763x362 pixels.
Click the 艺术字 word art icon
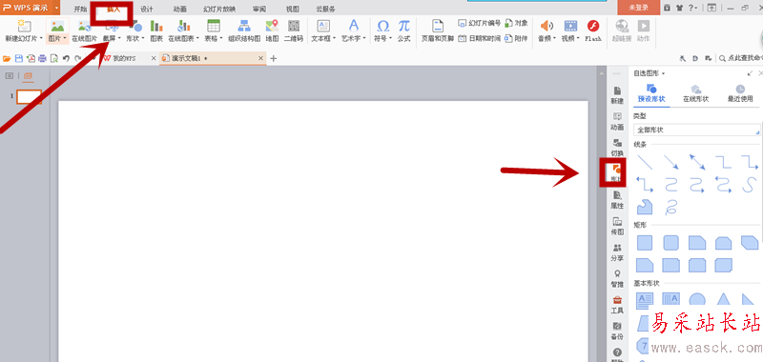click(x=354, y=26)
